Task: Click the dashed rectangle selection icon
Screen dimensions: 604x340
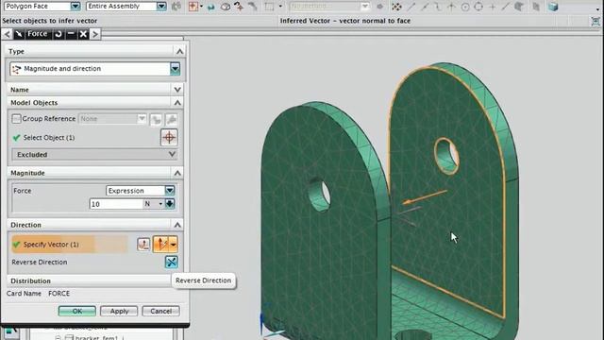Action: pos(269,7)
